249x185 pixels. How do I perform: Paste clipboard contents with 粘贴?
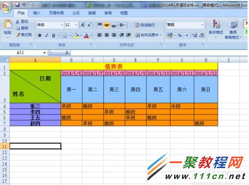tap(7, 28)
